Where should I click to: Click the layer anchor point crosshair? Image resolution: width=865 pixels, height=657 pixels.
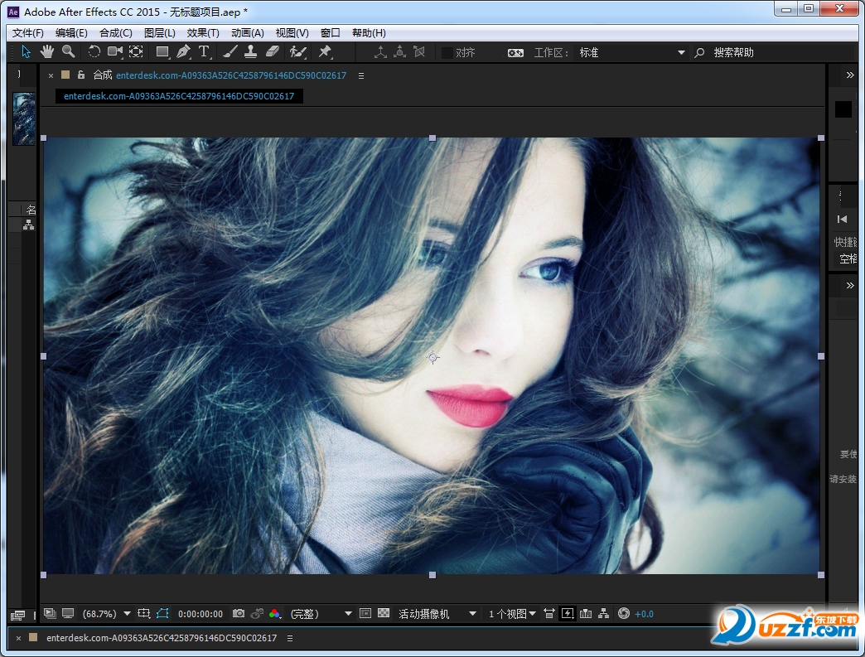(x=432, y=357)
